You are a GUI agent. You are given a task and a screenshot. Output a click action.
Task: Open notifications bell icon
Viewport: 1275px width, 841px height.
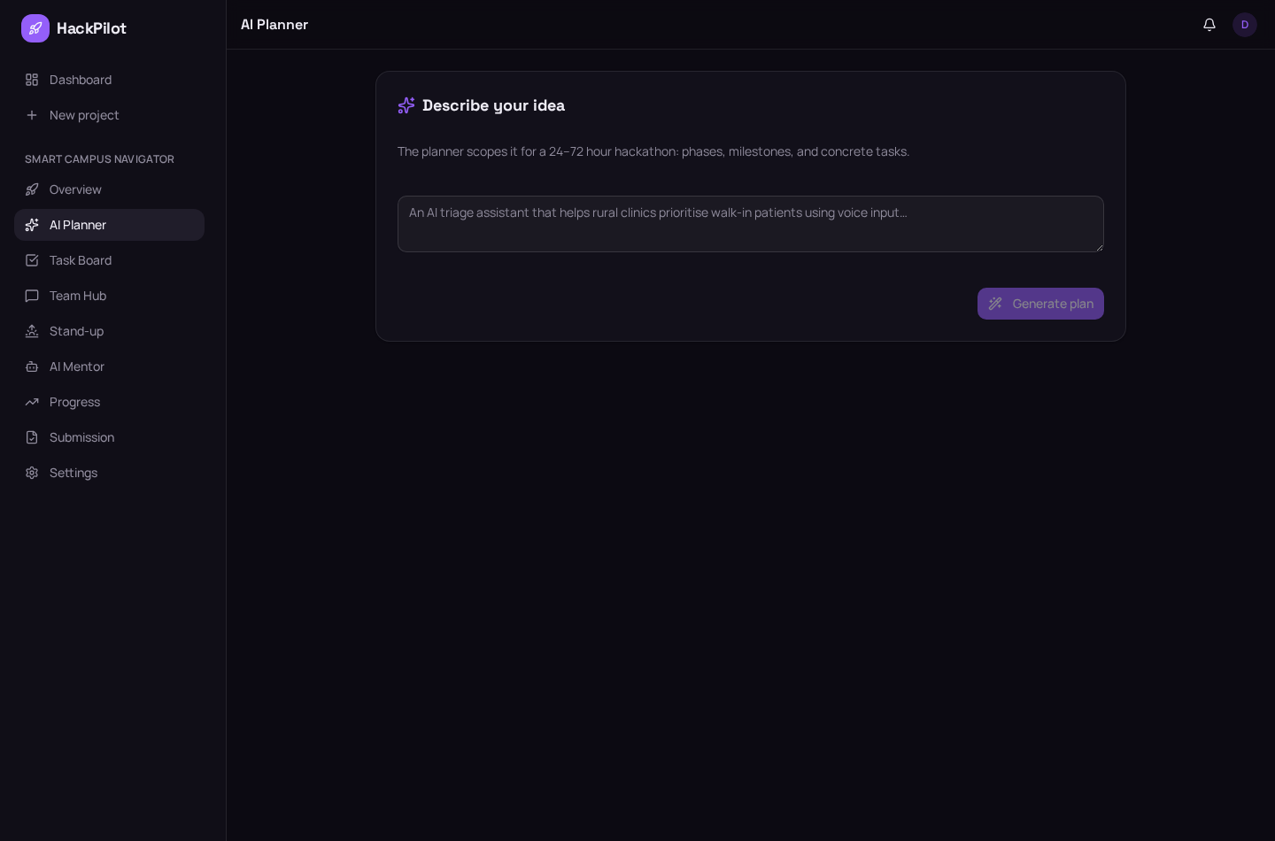tap(1209, 25)
